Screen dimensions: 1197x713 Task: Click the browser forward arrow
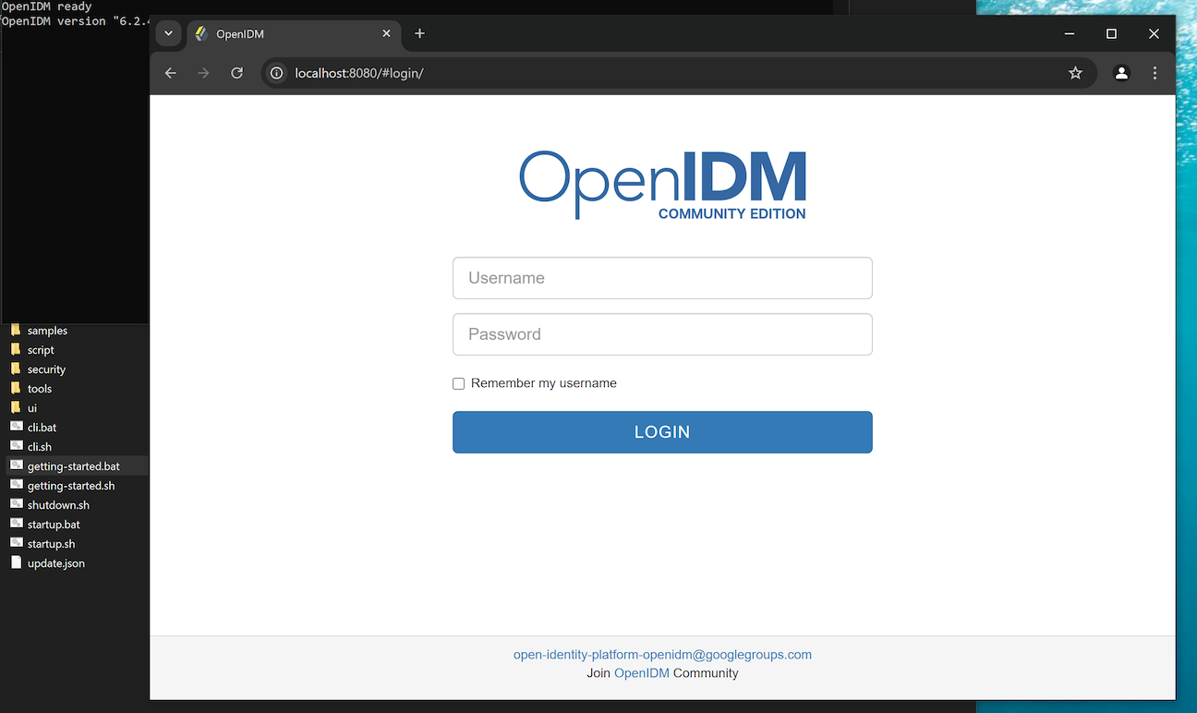coord(204,73)
